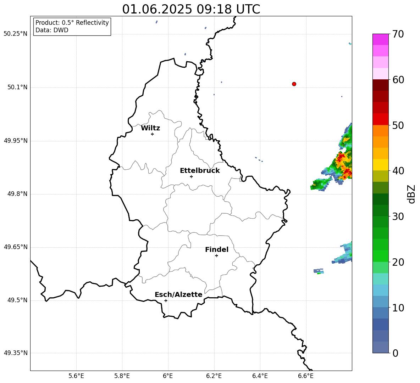Click the Ettelbruck city label

[x=200, y=171]
